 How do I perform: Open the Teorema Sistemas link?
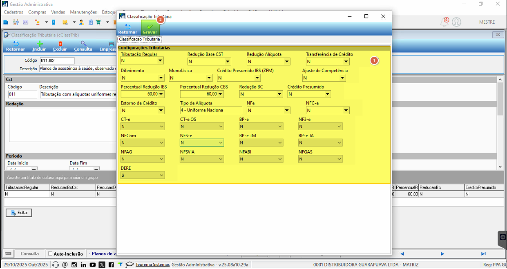(x=152, y=265)
